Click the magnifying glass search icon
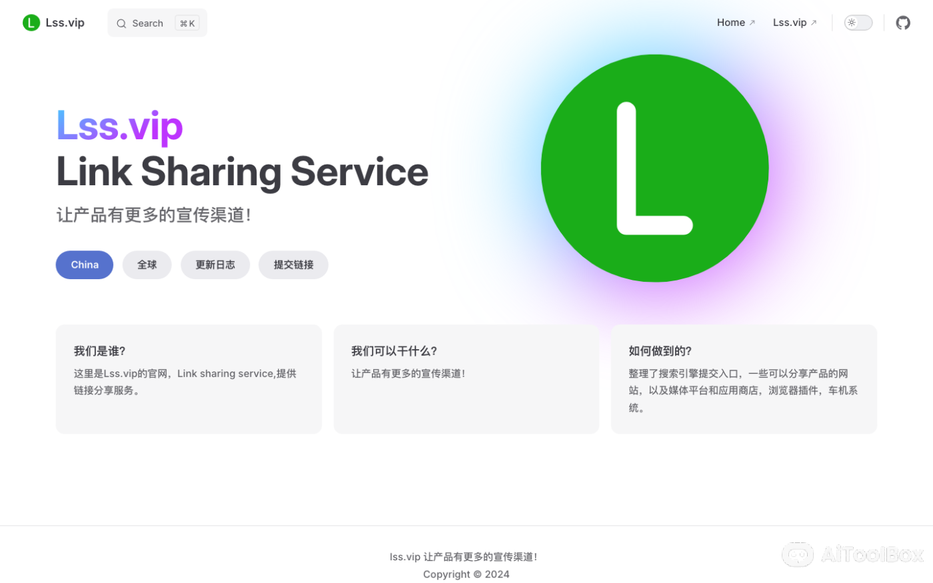The image size is (933, 583). click(121, 23)
